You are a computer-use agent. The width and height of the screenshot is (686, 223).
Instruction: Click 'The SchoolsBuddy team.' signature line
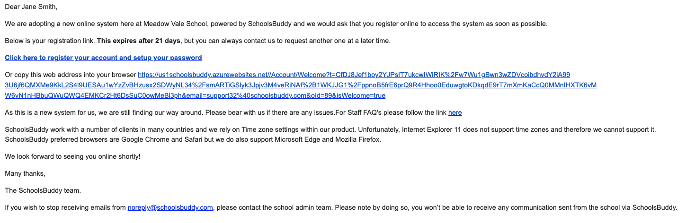click(43, 190)
